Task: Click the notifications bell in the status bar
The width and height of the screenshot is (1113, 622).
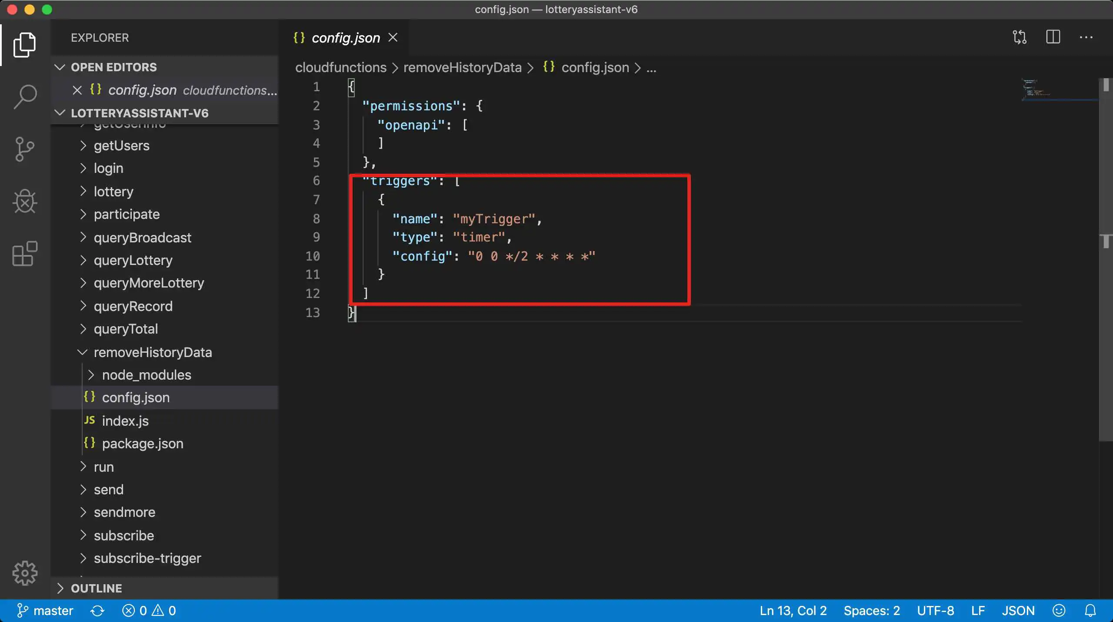Action: 1090,611
